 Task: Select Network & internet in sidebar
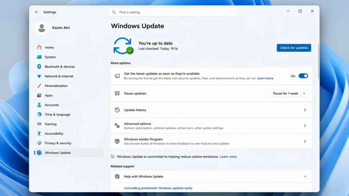click(69, 76)
